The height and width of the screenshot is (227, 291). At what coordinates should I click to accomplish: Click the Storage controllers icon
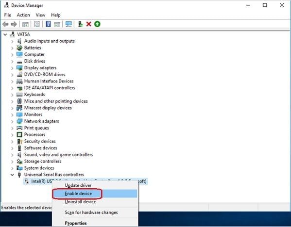[x=19, y=161]
